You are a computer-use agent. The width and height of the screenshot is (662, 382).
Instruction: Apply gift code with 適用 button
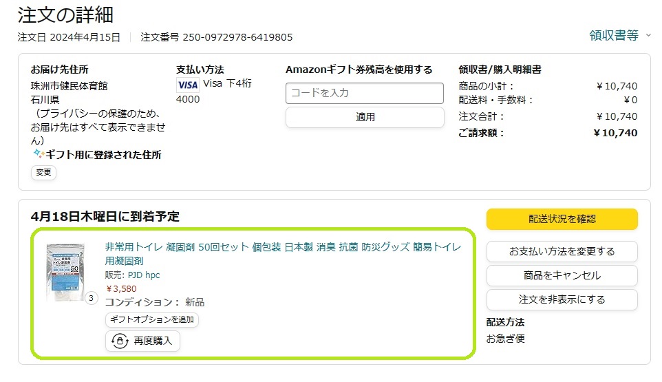365,117
